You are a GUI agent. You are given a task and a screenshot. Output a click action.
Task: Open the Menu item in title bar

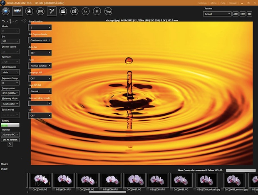point(213,3)
